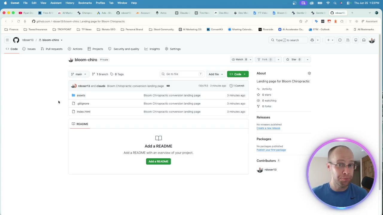Open the Pull requests tab
Image resolution: width=383 pixels, height=215 pixels.
pyautogui.click(x=51, y=49)
